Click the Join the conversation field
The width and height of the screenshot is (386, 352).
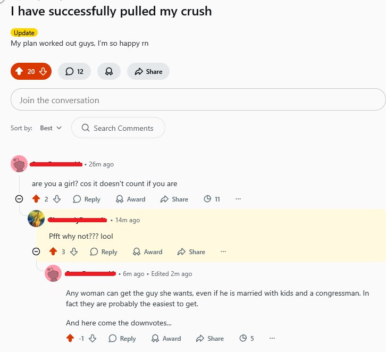click(x=198, y=100)
